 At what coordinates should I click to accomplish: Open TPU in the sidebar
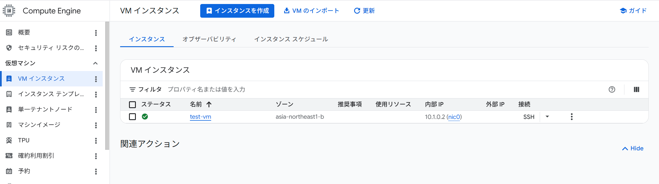[24, 140]
